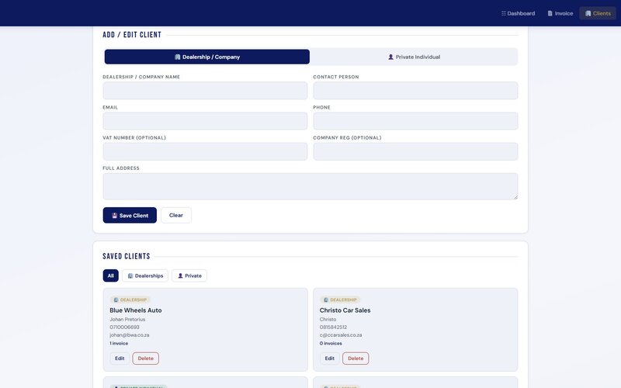This screenshot has width=621, height=388.
Task: Focus the Email input field
Action: (x=205, y=121)
